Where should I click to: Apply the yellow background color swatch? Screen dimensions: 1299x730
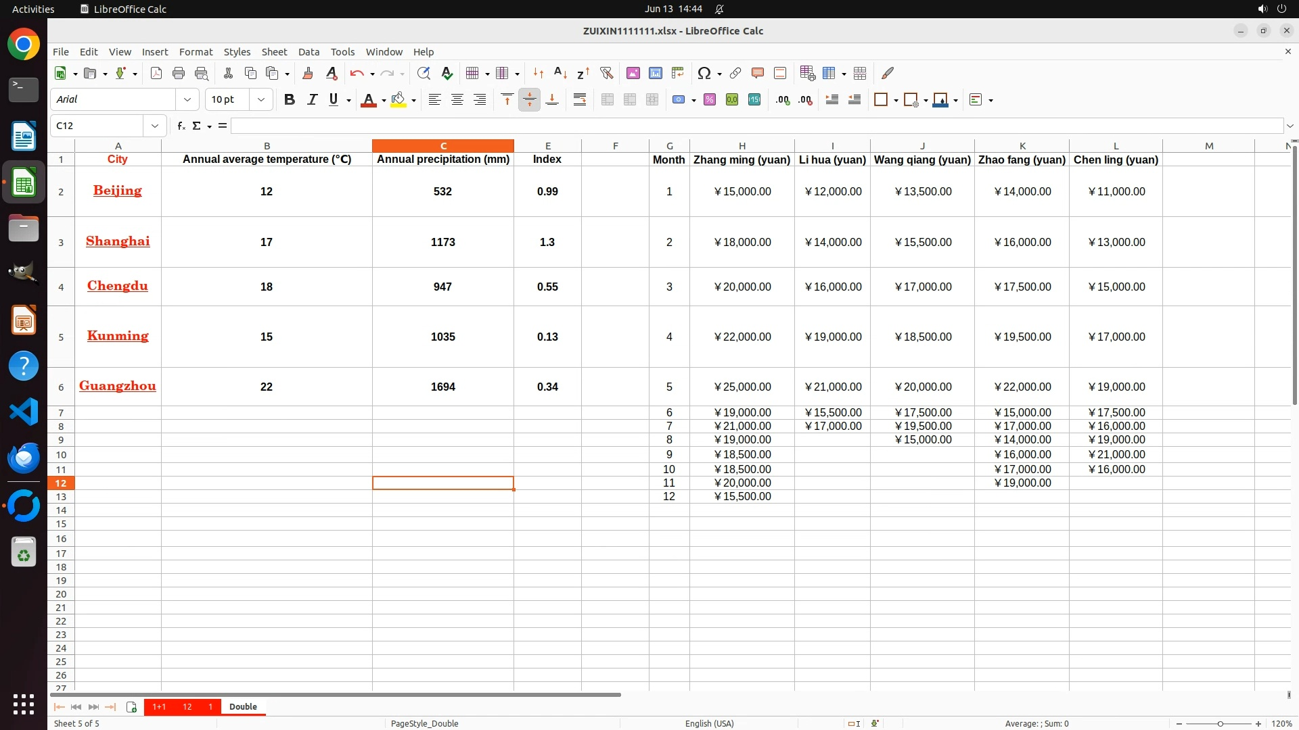coord(398,99)
